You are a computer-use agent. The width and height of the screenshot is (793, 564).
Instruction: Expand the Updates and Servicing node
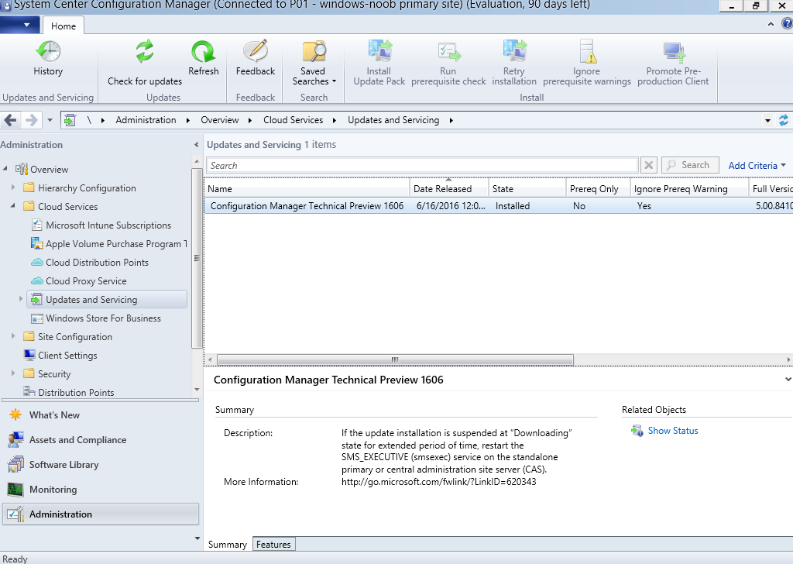21,299
